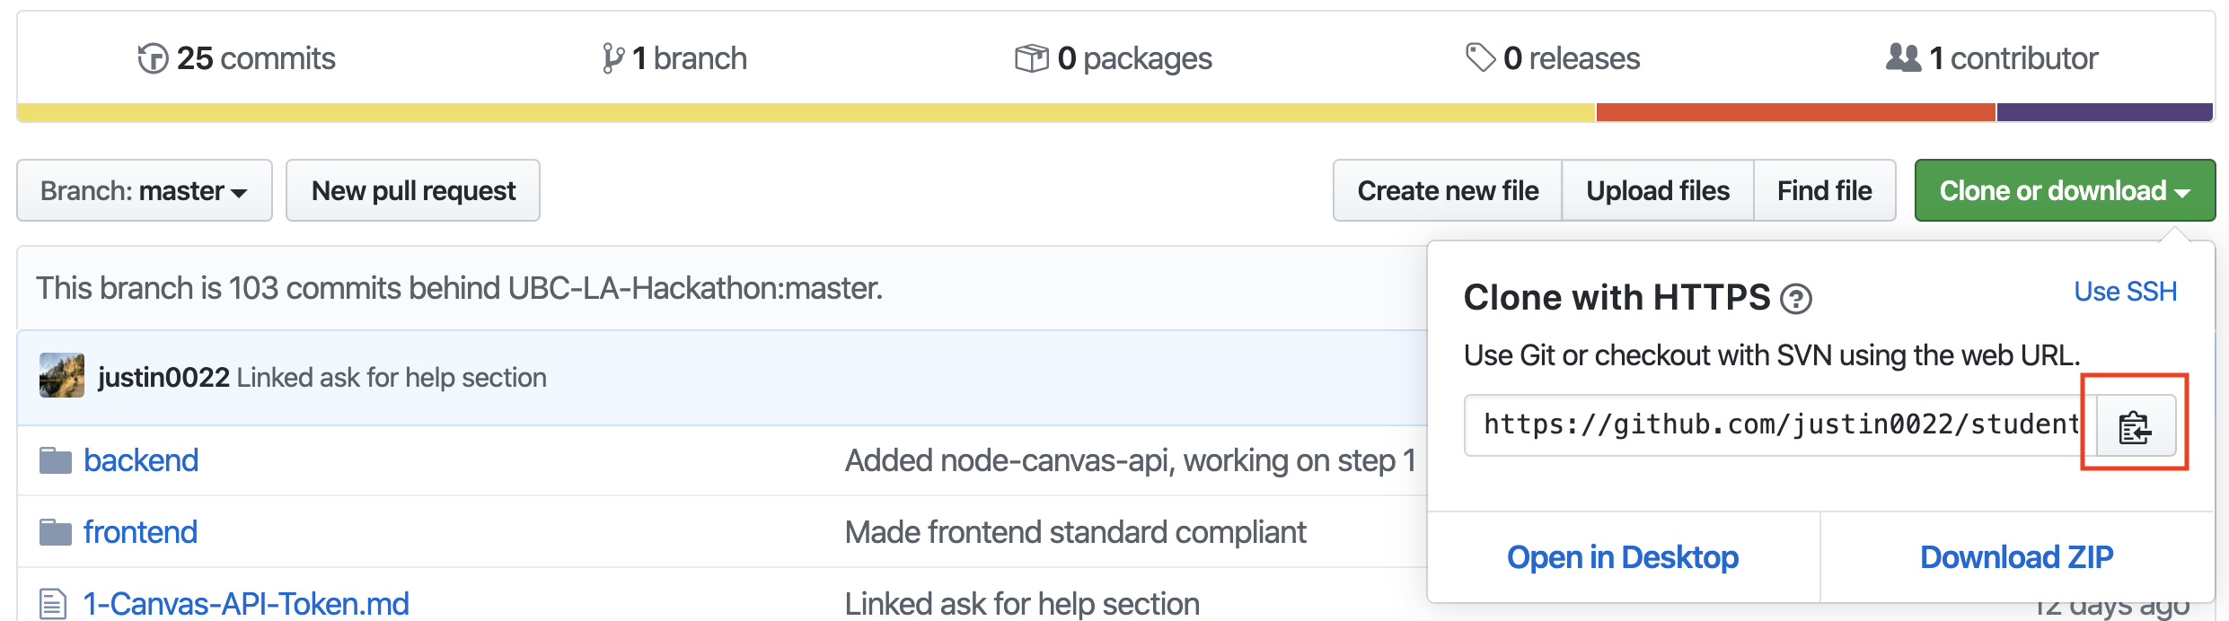
Task: Switch to Use SSH cloning
Action: click(x=2125, y=292)
